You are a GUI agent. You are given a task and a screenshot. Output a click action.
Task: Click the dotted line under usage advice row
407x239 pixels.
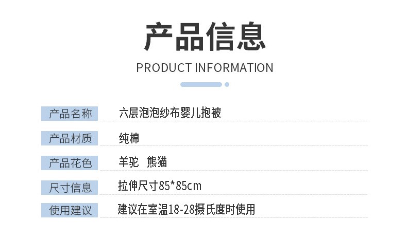coord(234,218)
